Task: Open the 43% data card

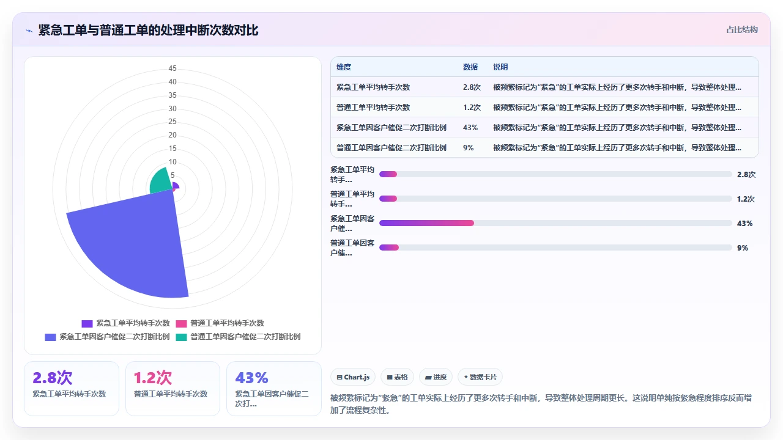Action: [x=274, y=389]
